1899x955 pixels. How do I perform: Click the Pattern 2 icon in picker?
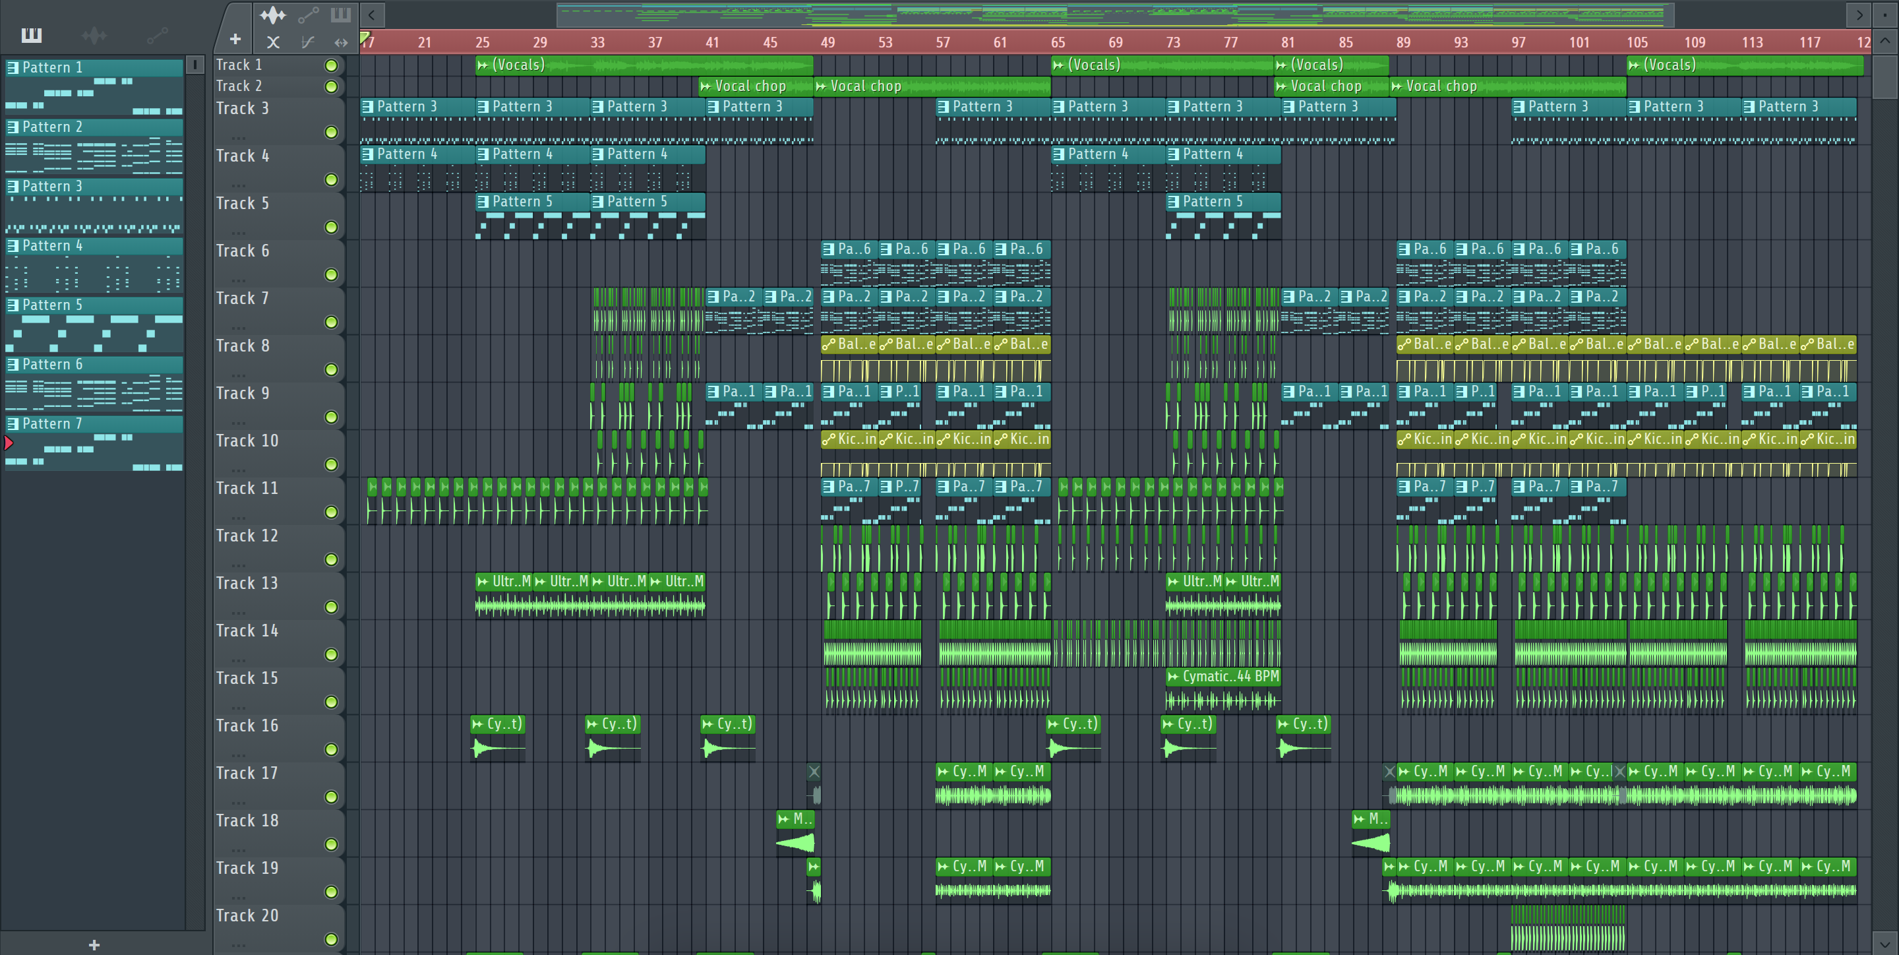pos(13,127)
